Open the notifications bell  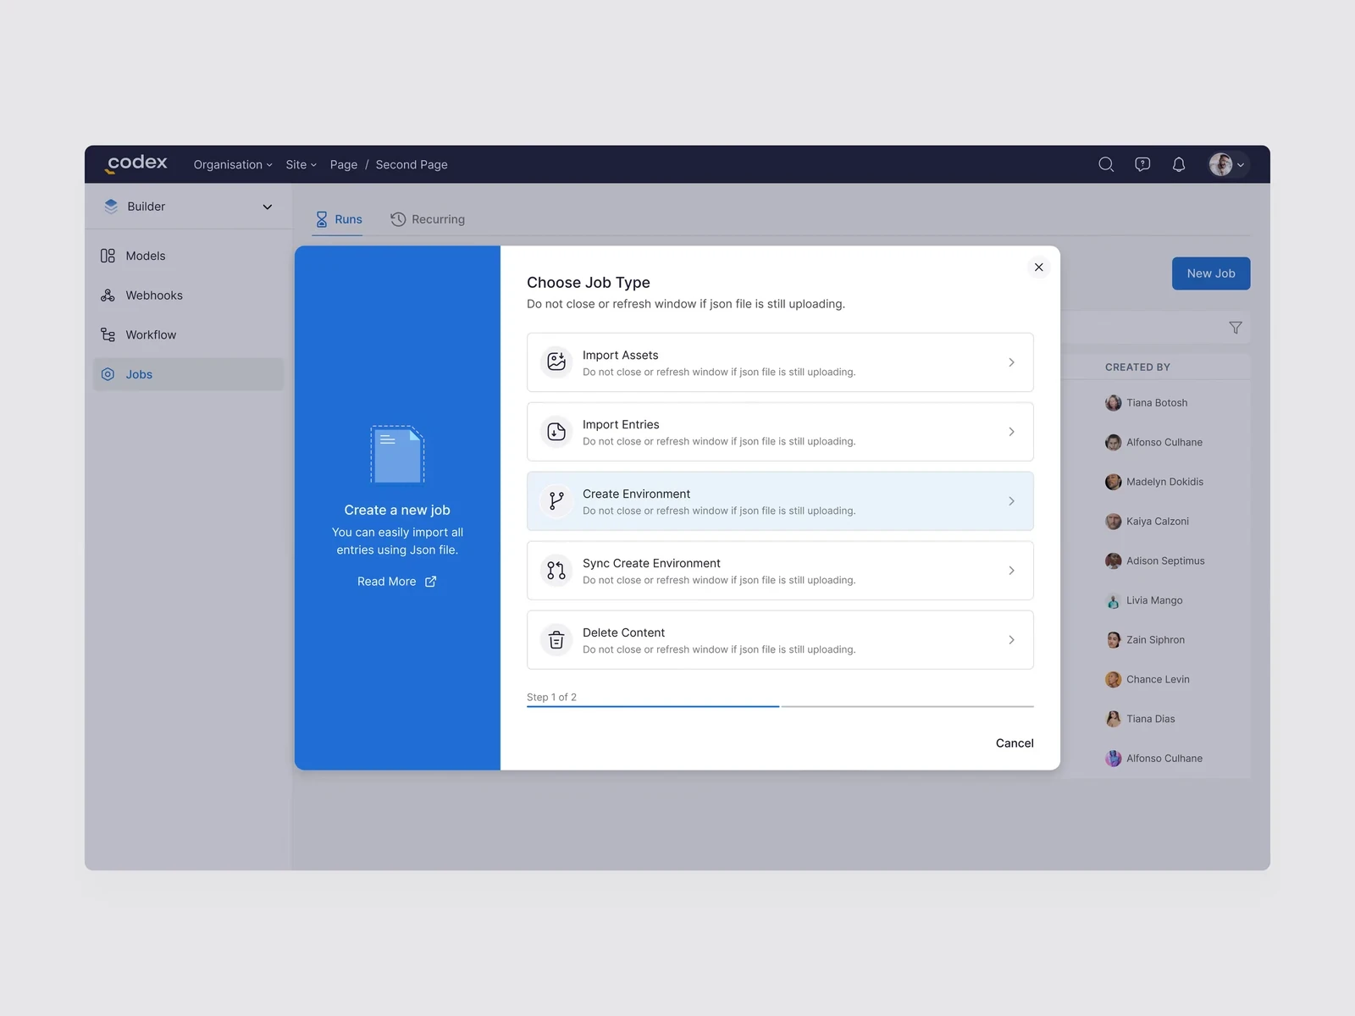(1179, 164)
